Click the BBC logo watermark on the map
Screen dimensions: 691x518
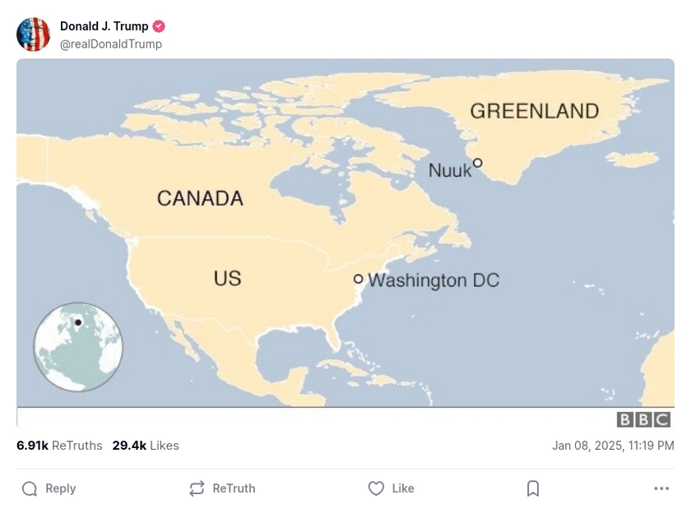(x=644, y=419)
